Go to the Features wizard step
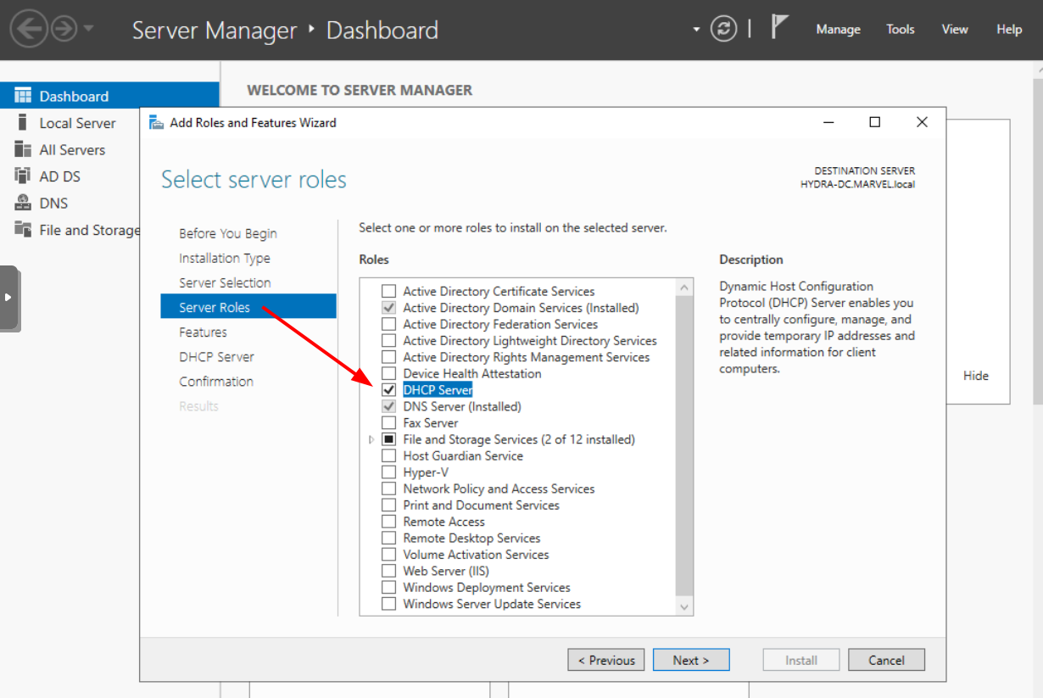Viewport: 1043px width, 698px height. pos(203,332)
